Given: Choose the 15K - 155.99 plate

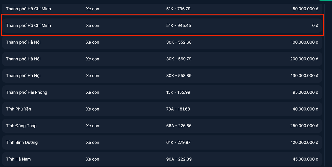Looking at the screenshot, I should [178, 92].
